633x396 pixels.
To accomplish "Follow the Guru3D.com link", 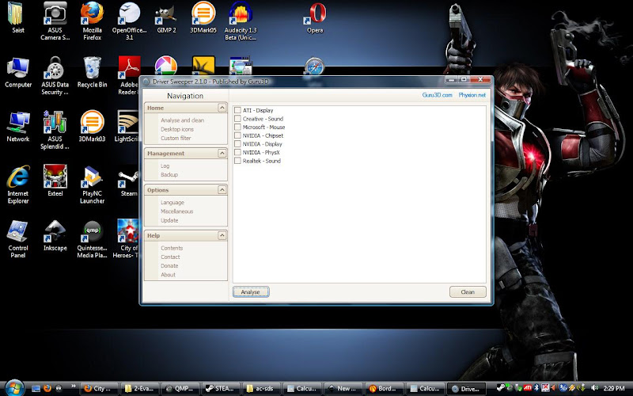I will (438, 95).
